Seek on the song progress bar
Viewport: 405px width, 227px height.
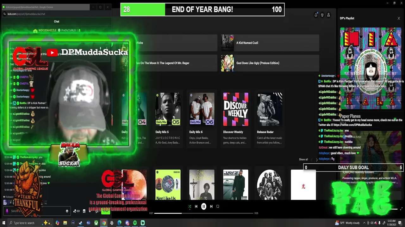coord(204,213)
